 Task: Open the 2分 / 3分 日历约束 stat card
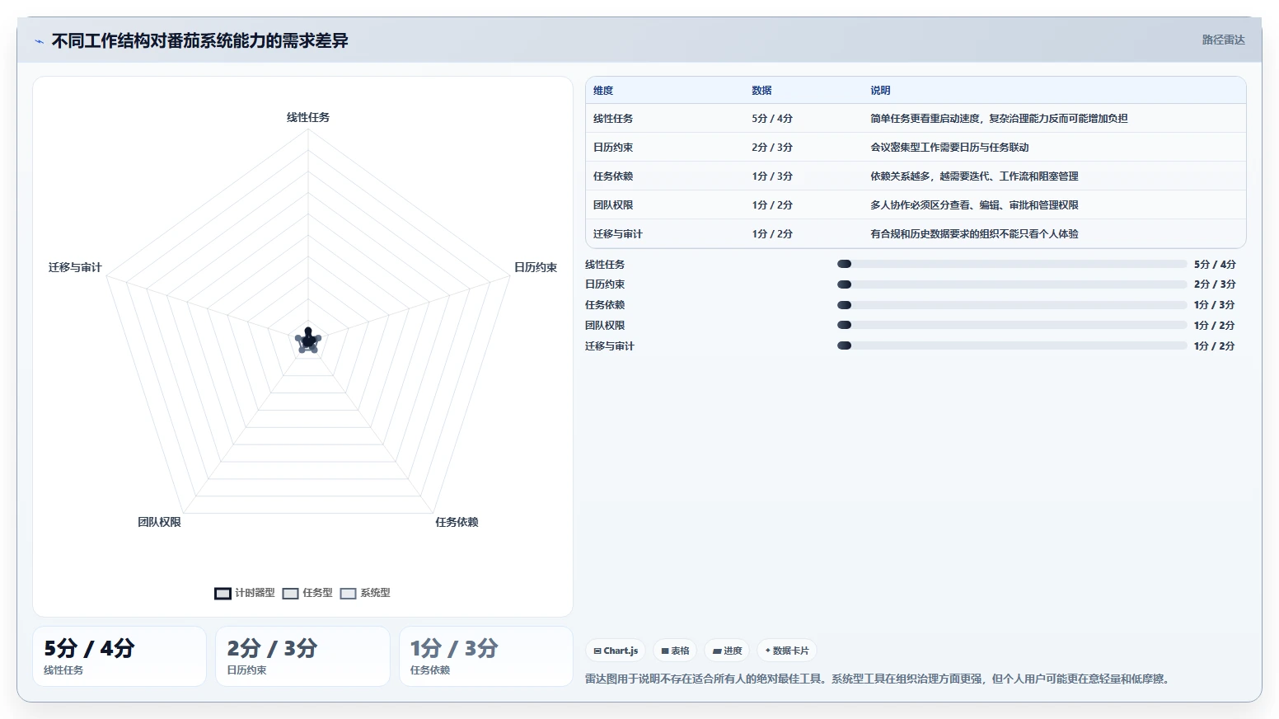[302, 656]
